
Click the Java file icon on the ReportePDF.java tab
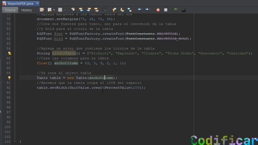pos(4,4)
